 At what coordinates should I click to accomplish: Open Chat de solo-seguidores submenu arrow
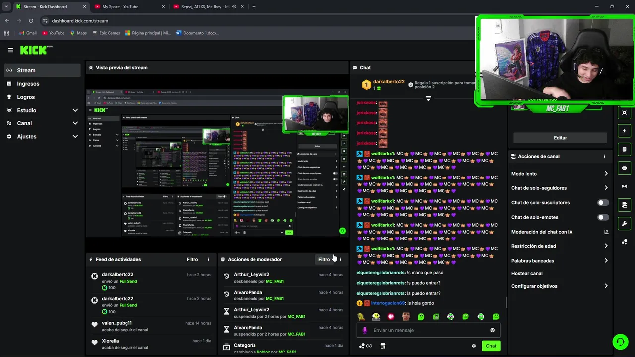point(606,188)
